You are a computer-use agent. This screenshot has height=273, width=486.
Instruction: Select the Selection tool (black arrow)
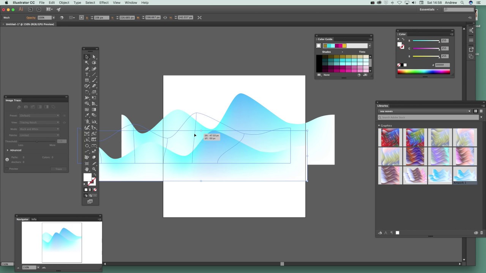pos(87,57)
